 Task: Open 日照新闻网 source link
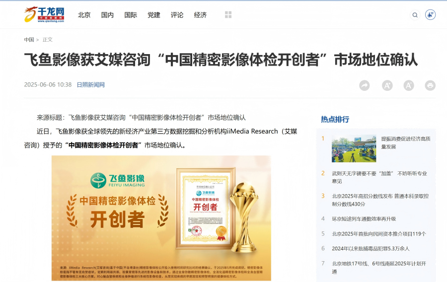point(91,84)
